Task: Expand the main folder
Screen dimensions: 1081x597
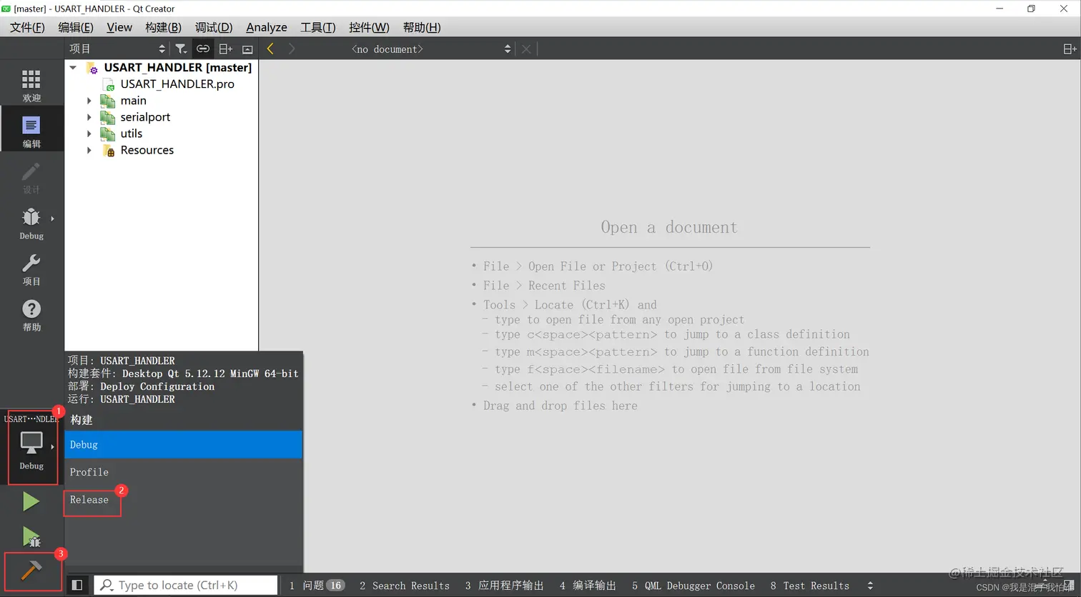Action: tap(89, 101)
